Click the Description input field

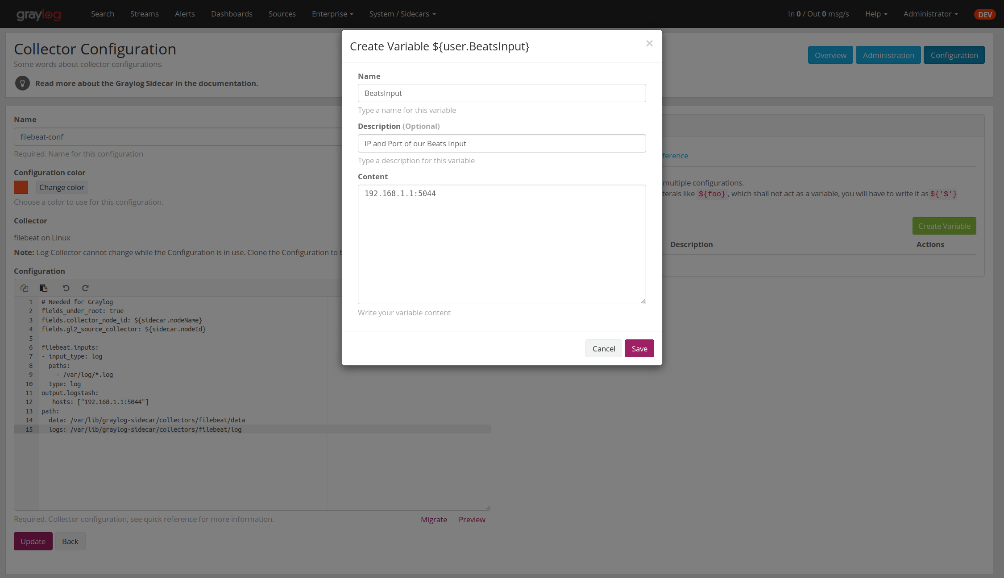coord(502,144)
